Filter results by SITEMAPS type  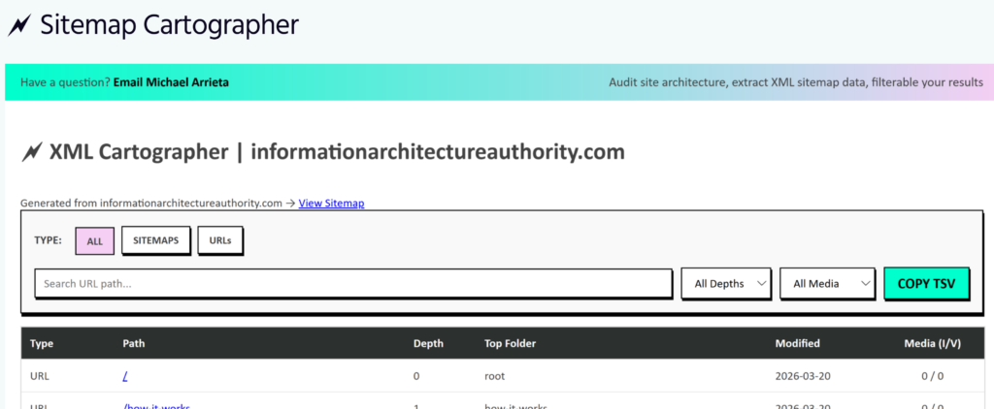click(x=155, y=240)
